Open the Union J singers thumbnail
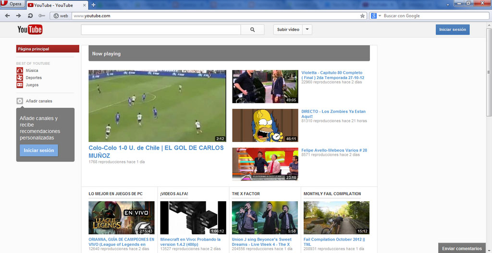The image size is (492, 253). 265,218
